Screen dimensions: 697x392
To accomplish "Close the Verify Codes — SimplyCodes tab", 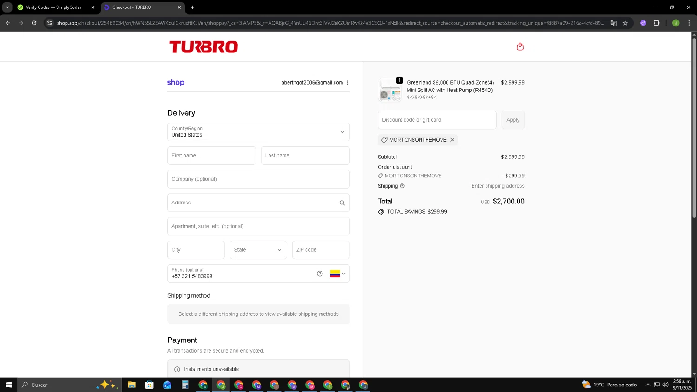I will [x=92, y=7].
